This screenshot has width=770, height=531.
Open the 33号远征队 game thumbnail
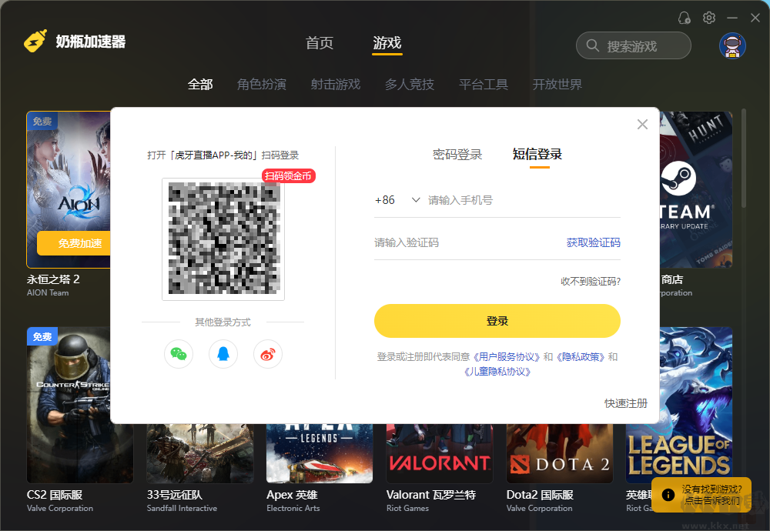[x=200, y=453]
